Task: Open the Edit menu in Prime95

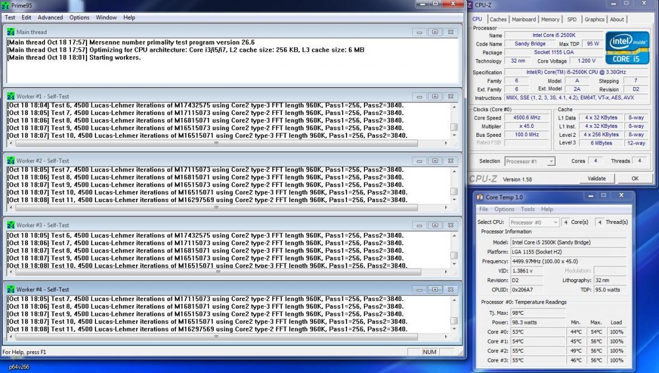Action: pyautogui.click(x=26, y=18)
